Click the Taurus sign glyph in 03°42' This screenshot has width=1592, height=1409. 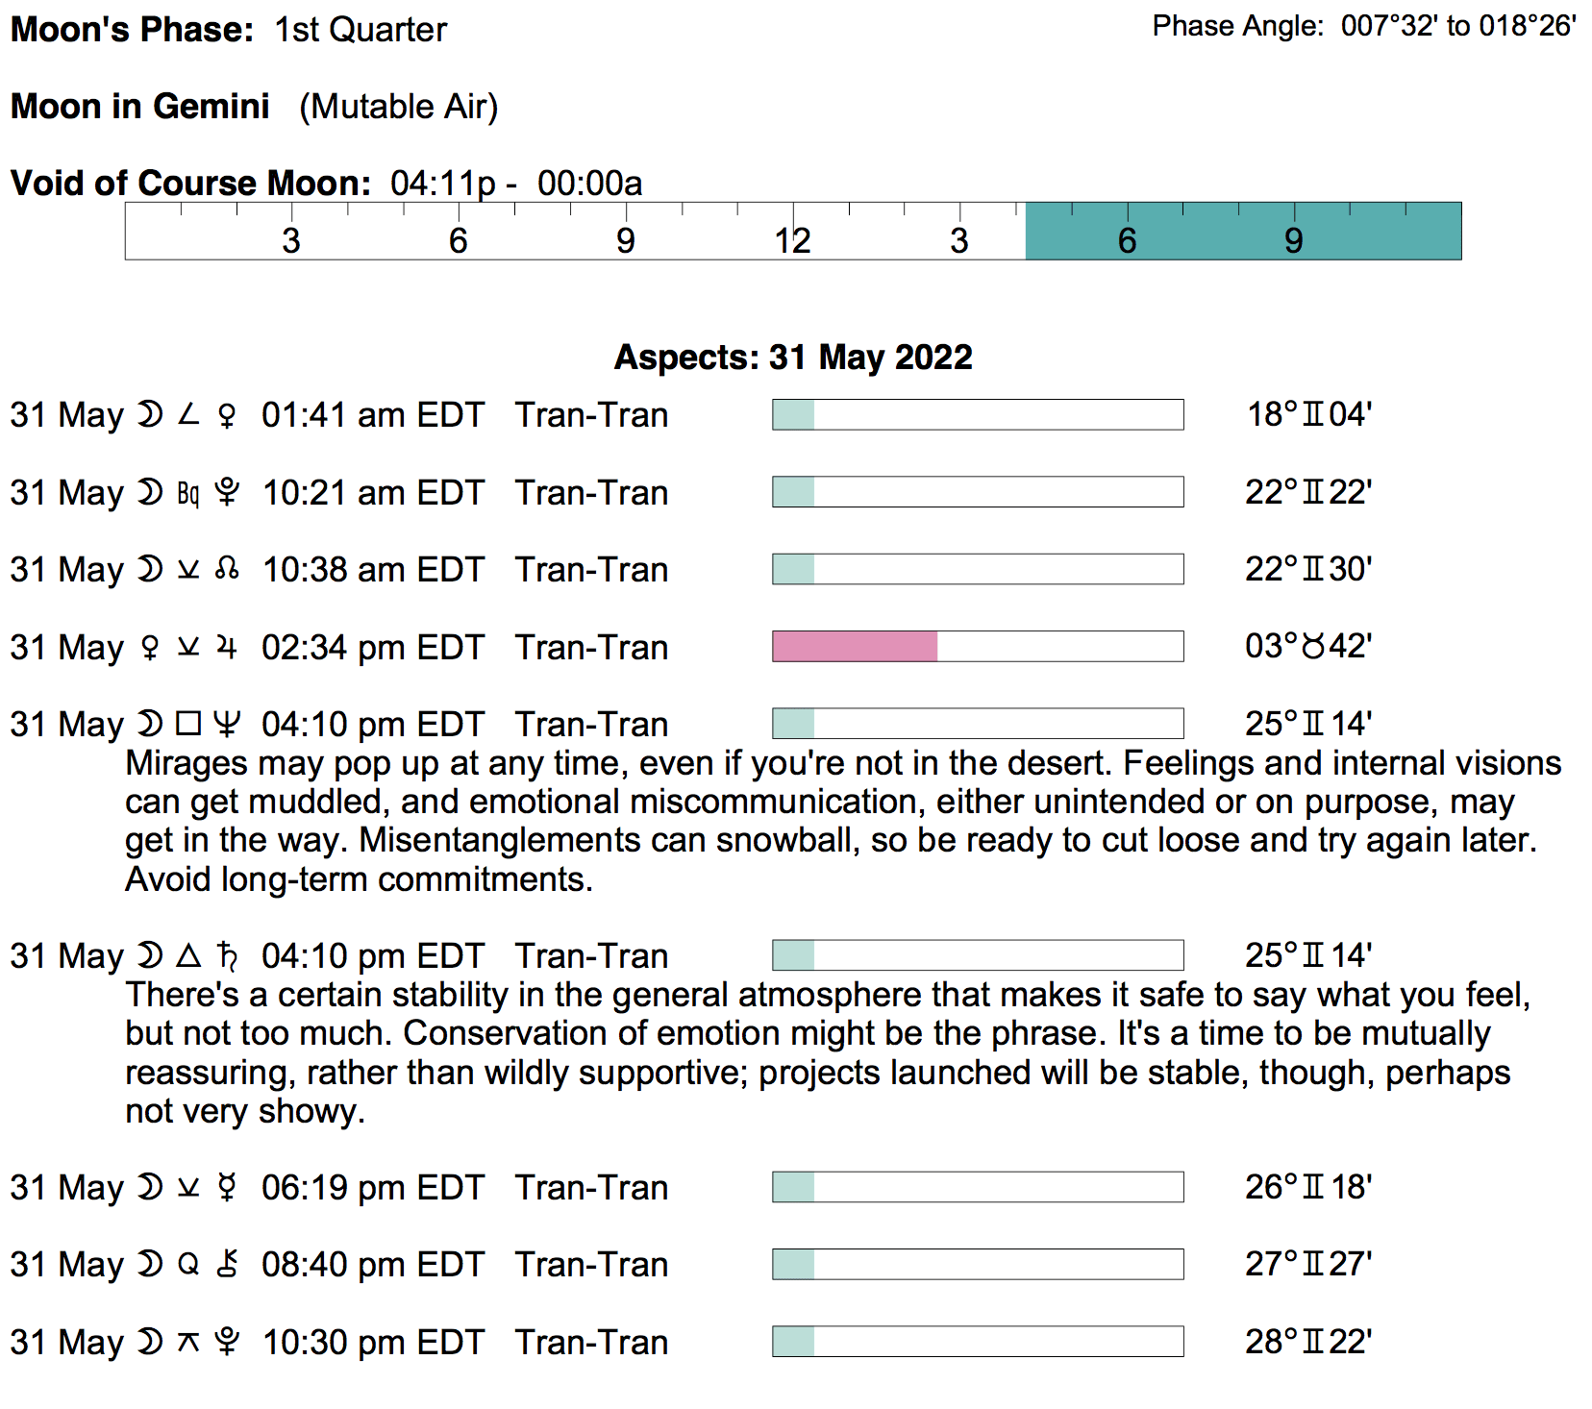[1313, 647]
